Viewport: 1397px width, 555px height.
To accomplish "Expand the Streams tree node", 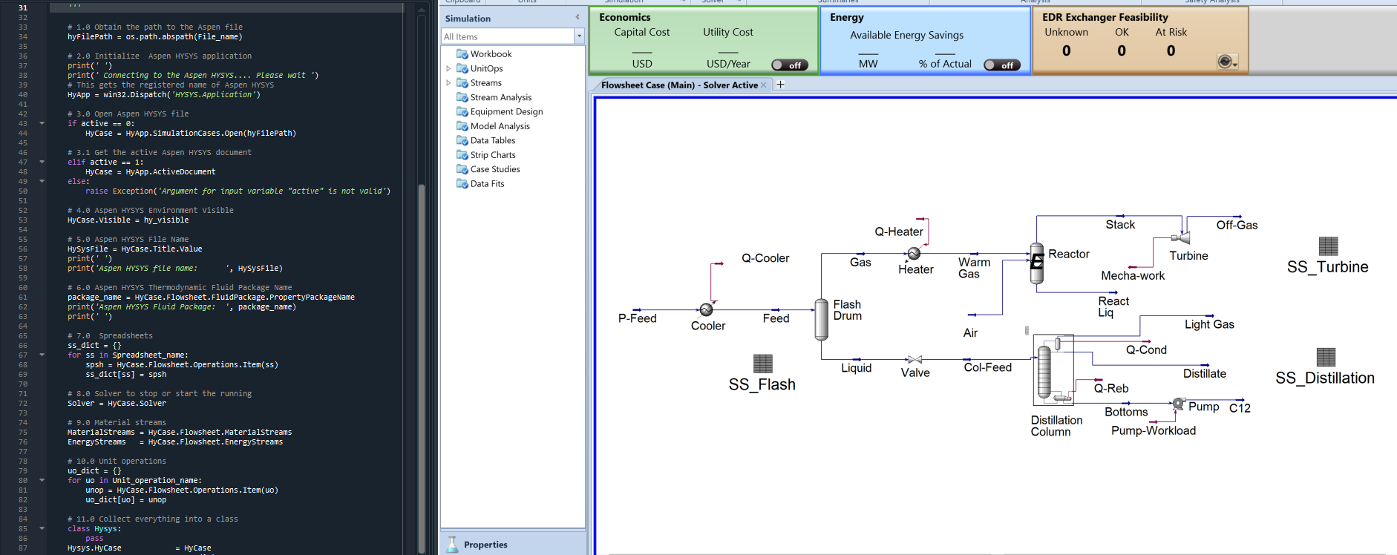I will pos(448,83).
